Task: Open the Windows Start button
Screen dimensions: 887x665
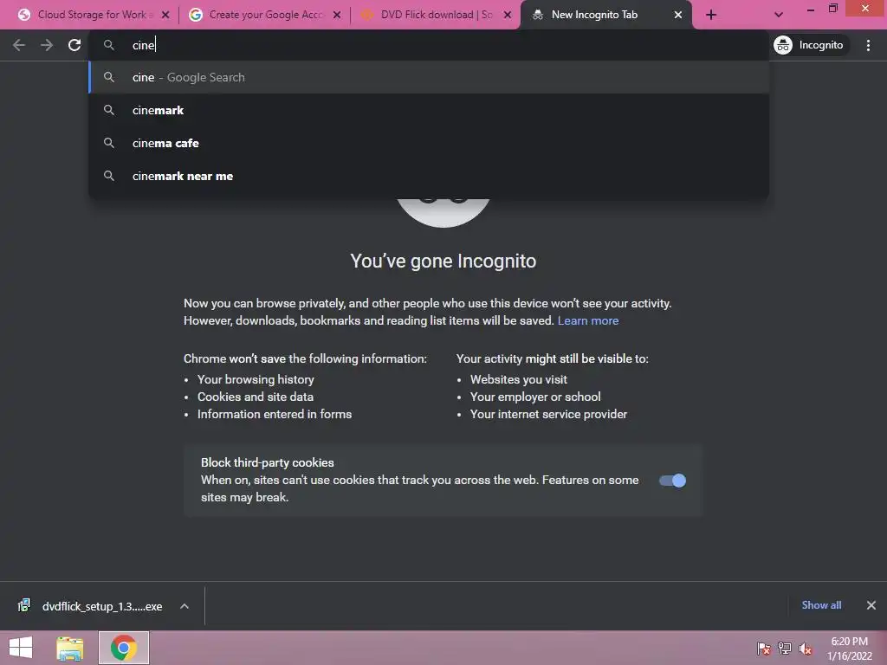Action: coord(22,648)
